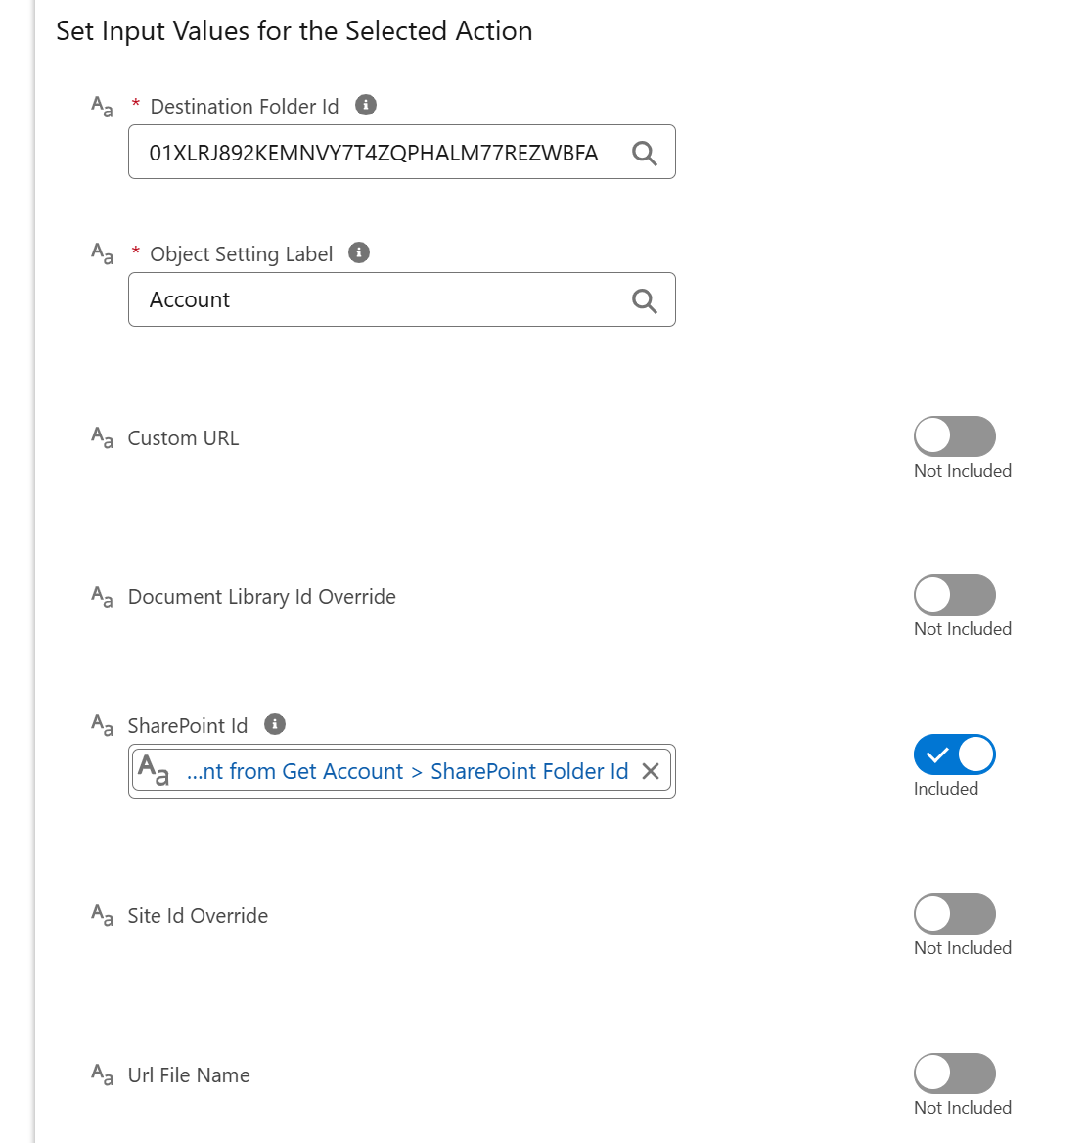Click info icon beside SharePoint Id
The image size is (1086, 1143).
[x=275, y=724]
